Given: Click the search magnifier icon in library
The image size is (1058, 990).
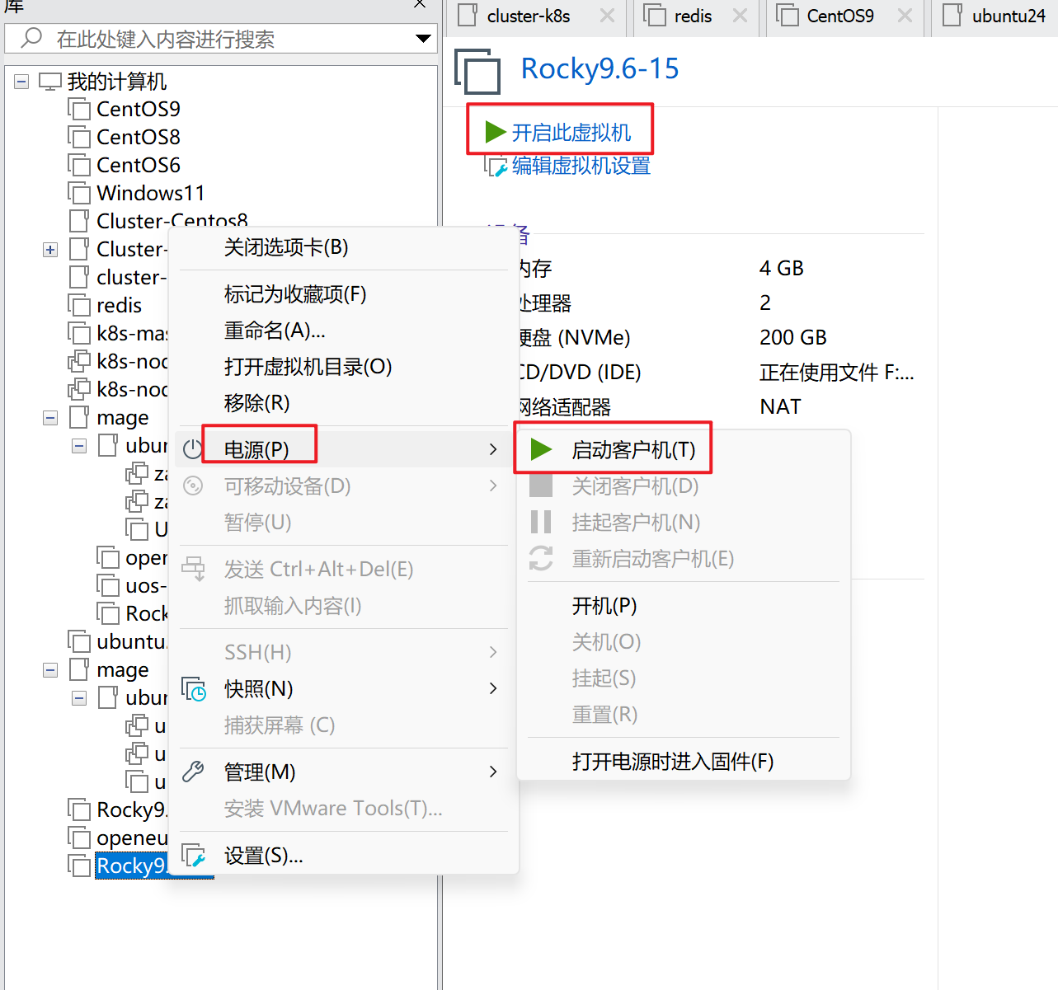Looking at the screenshot, I should [x=31, y=38].
